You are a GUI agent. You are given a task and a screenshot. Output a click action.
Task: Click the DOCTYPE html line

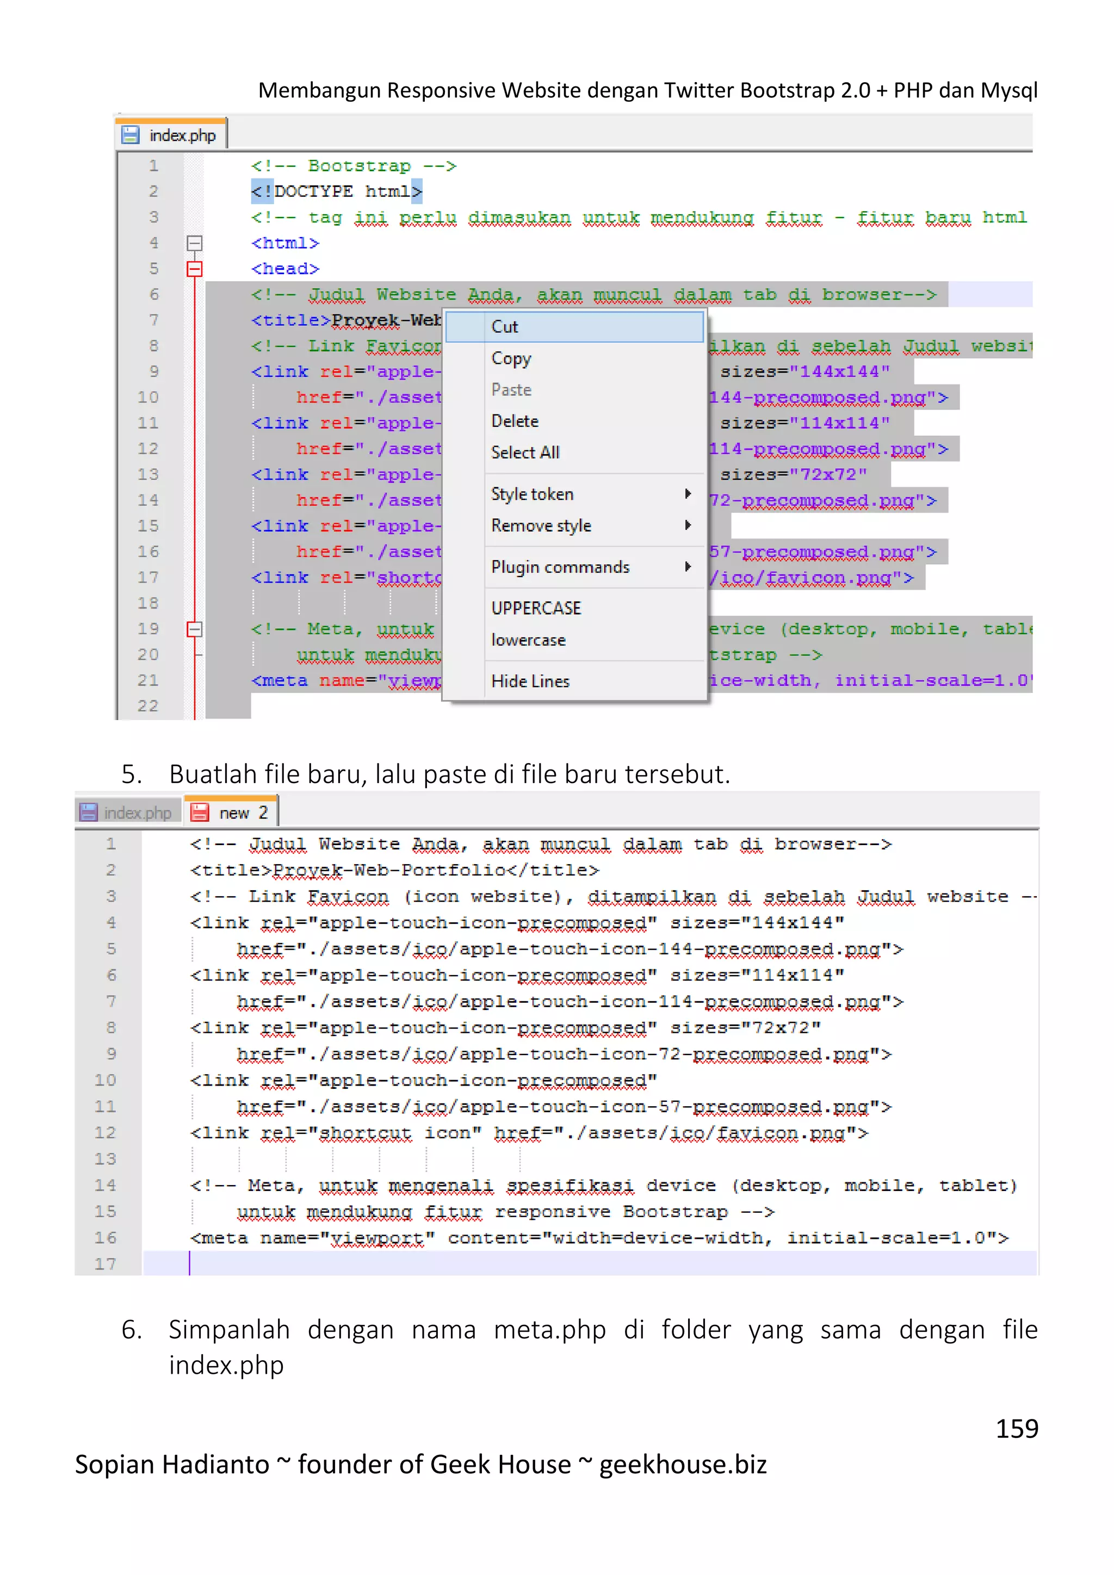pyautogui.click(x=336, y=191)
